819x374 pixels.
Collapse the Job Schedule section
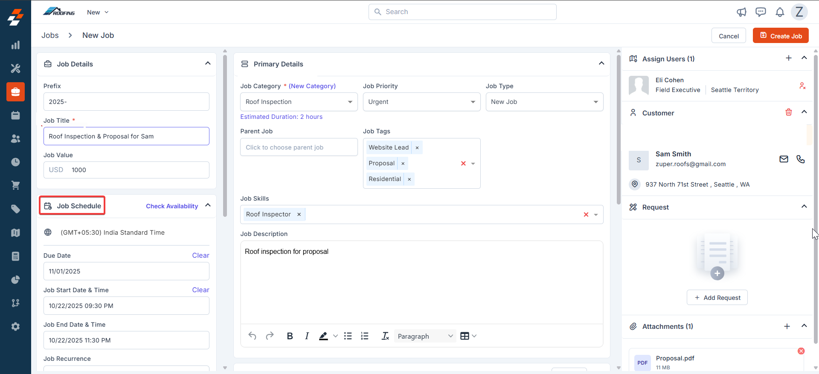[x=208, y=205]
